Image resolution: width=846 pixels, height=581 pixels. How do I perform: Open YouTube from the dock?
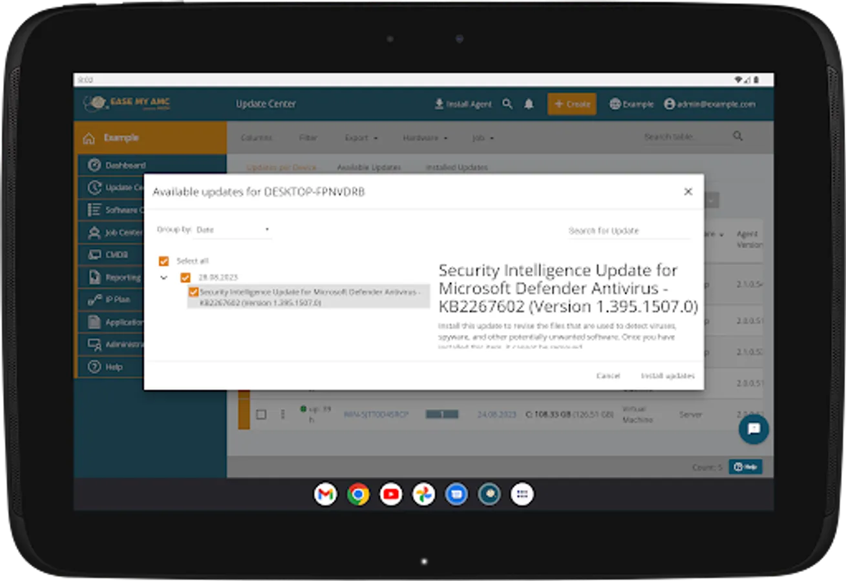391,494
